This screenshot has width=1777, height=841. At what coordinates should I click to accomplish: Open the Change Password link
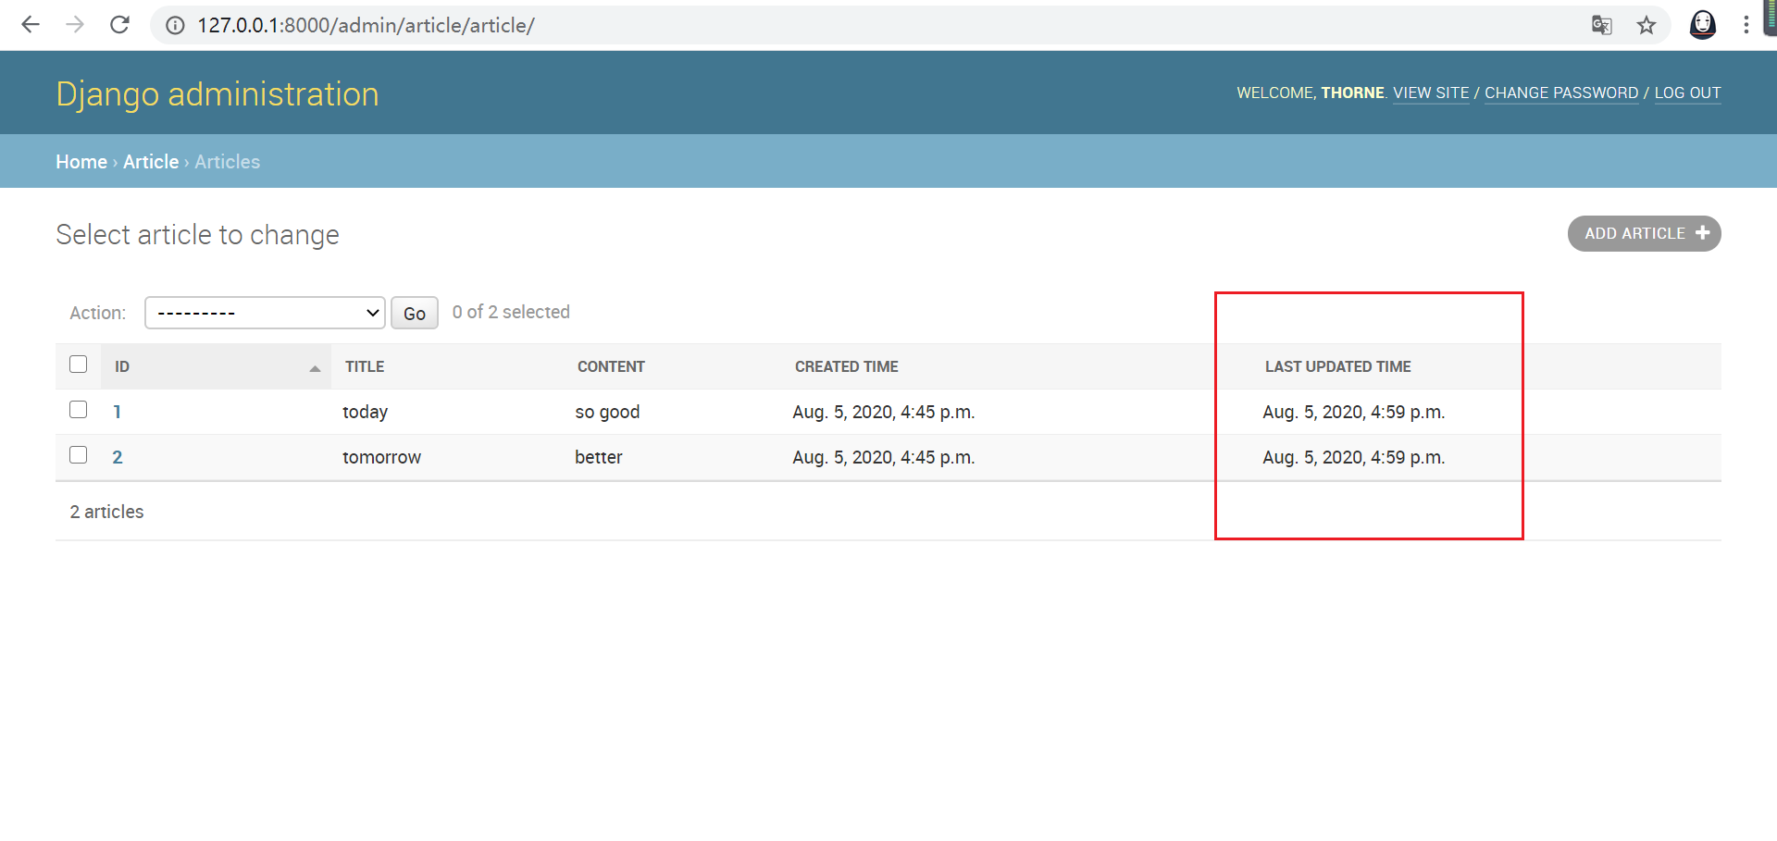1561,93
